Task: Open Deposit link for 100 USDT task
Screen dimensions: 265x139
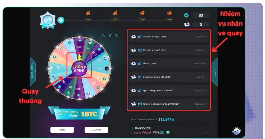Action: 201,77
